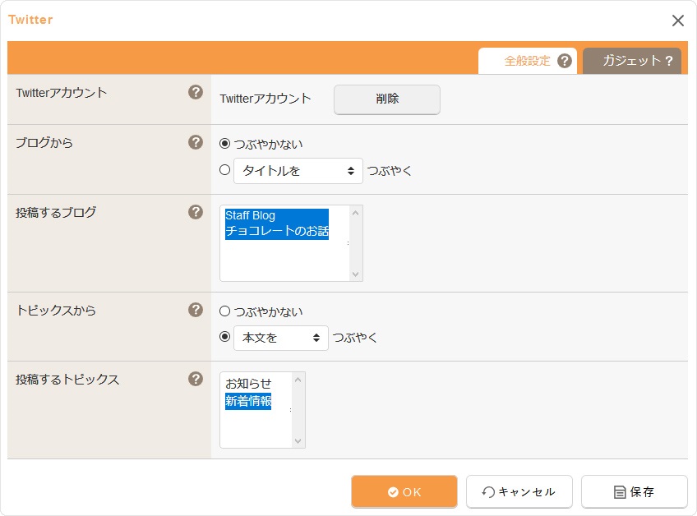Click help icon on 全般設定 tab
The image size is (697, 516).
pos(565,61)
